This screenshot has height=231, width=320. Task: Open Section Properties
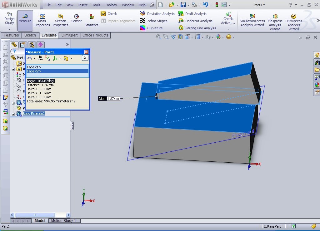coord(60,20)
